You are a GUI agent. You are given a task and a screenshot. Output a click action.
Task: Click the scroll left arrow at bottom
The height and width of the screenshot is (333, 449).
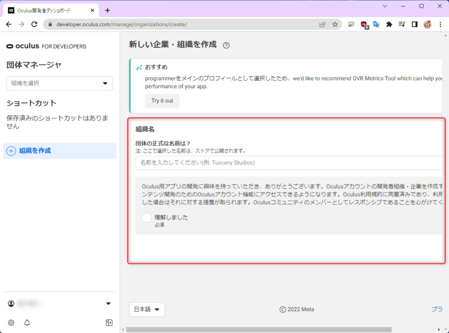click(x=123, y=329)
